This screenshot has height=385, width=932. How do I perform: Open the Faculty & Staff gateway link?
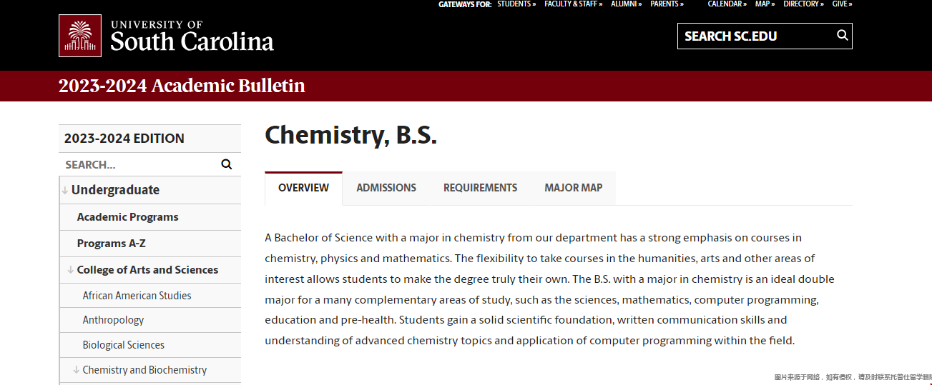[x=573, y=4]
